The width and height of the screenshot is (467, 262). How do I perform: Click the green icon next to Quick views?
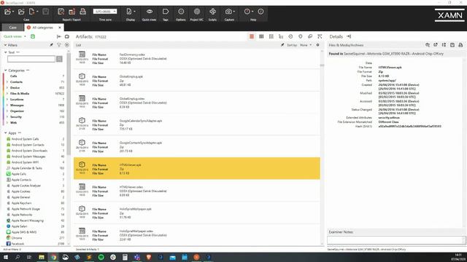click(33, 36)
